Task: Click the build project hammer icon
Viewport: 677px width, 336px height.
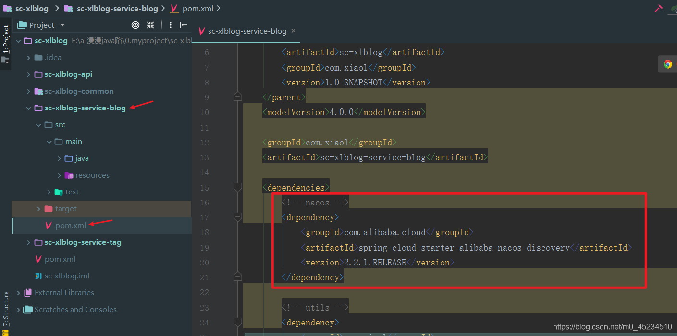Action: click(658, 8)
